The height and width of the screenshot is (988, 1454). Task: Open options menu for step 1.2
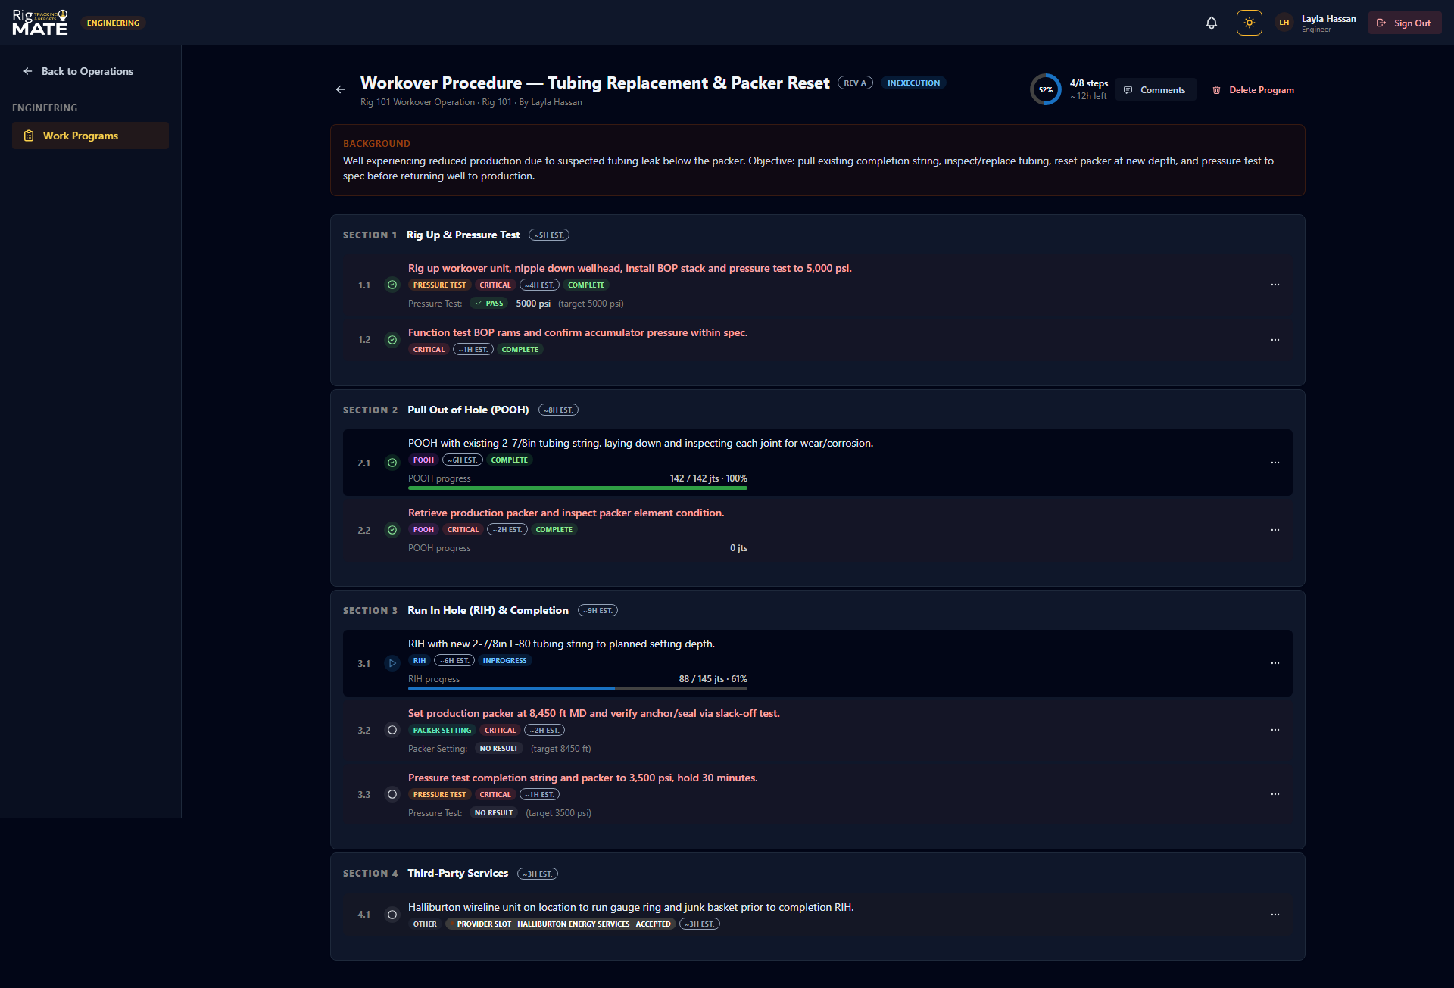point(1275,340)
